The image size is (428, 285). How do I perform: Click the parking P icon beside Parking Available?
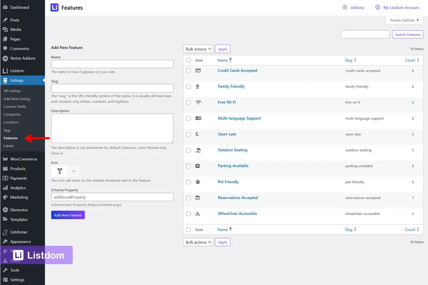pyautogui.click(x=199, y=166)
